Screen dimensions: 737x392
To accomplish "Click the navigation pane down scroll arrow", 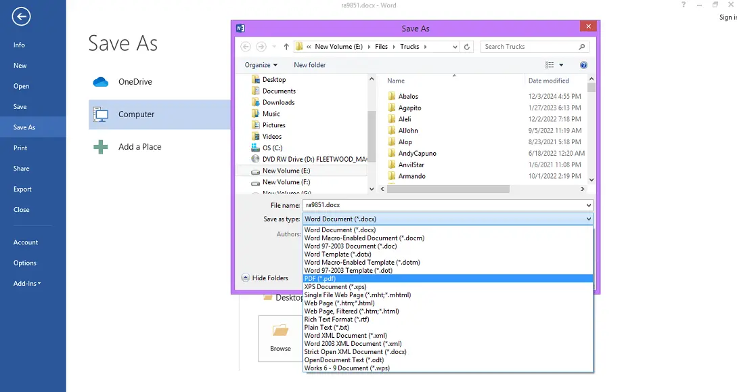I will coord(372,189).
